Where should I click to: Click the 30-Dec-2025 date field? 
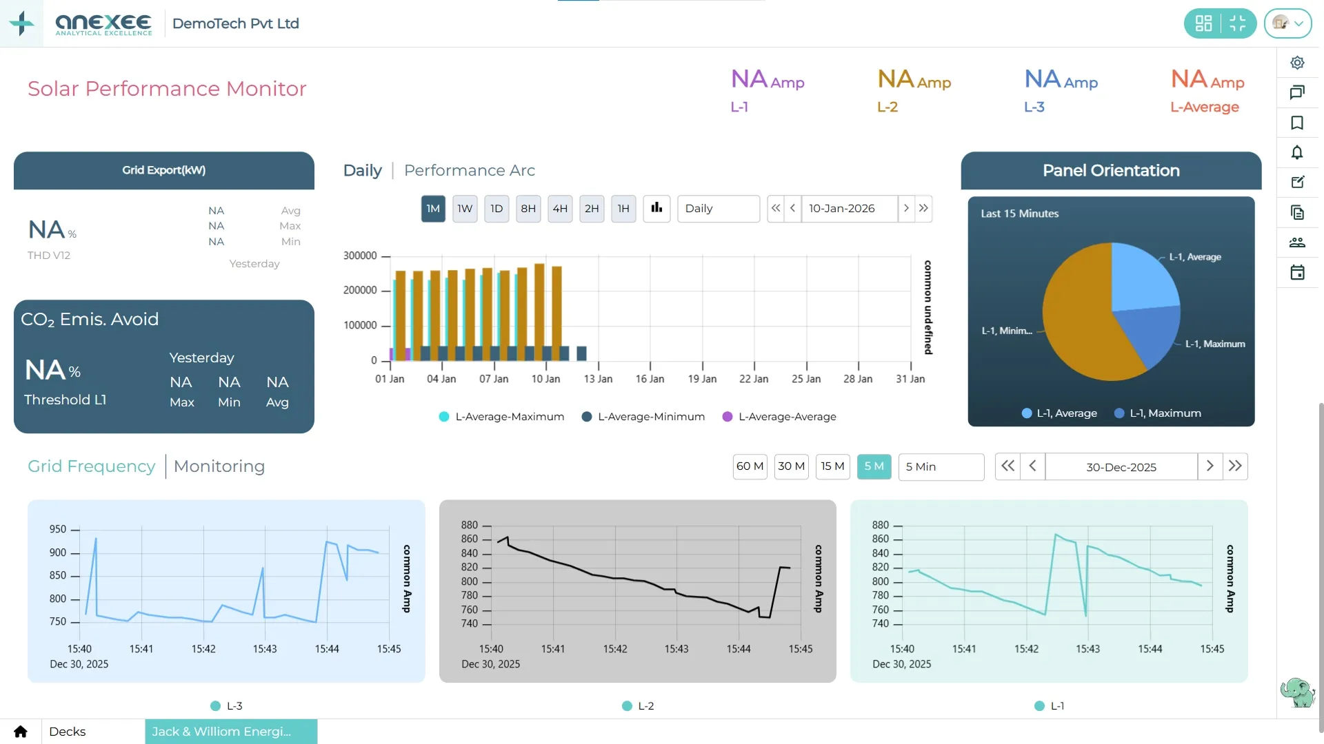1121,466
